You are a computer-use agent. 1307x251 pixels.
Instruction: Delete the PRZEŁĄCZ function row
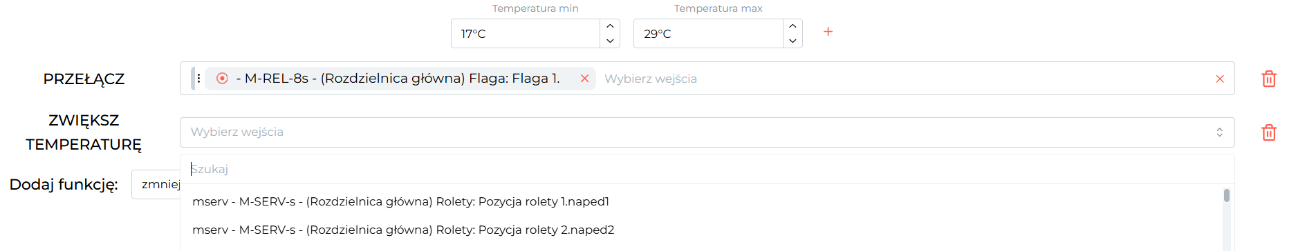click(1269, 79)
